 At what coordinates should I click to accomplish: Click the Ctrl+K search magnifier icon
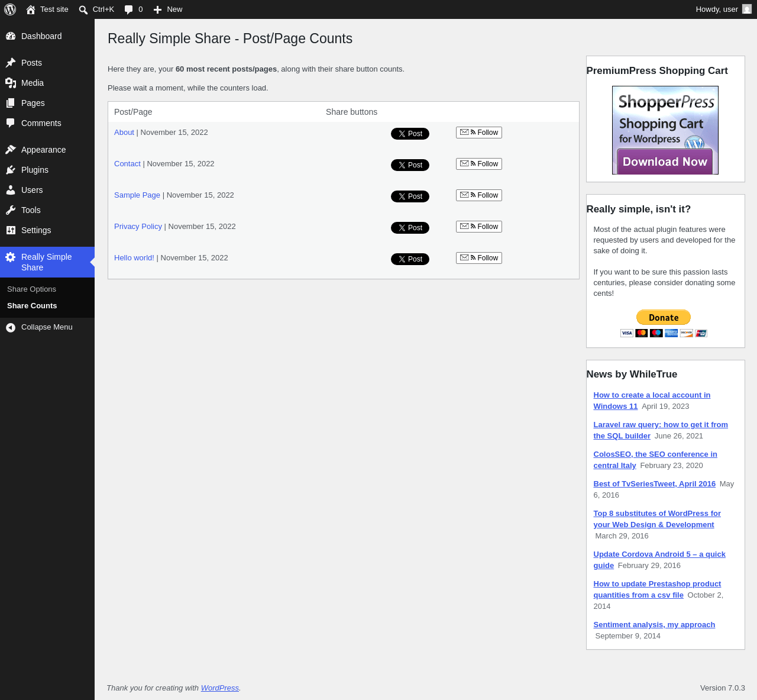[83, 9]
